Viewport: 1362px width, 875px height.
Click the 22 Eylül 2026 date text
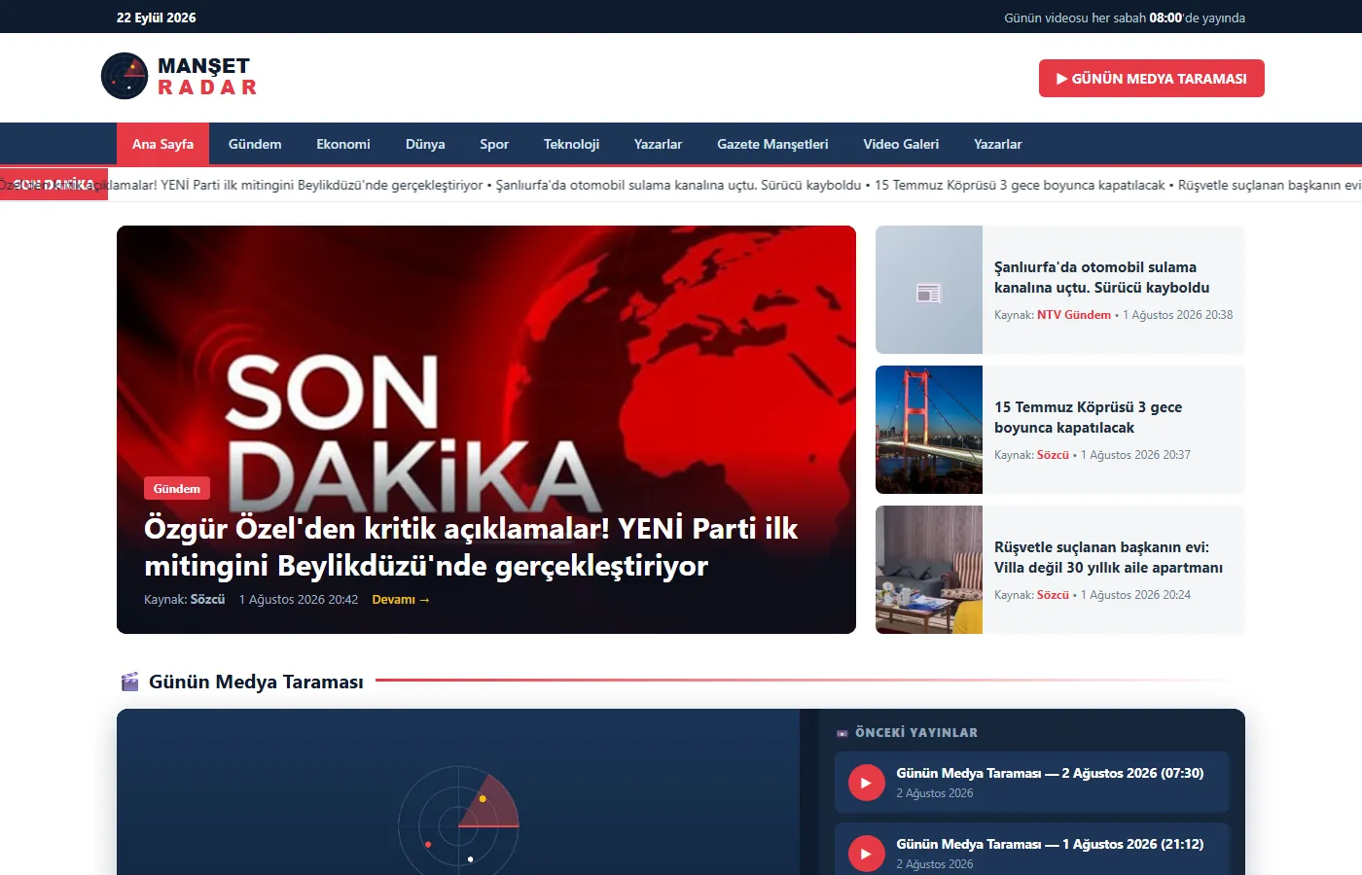pyautogui.click(x=157, y=17)
